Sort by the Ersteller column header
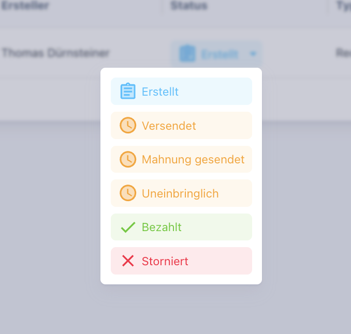 coord(25,6)
